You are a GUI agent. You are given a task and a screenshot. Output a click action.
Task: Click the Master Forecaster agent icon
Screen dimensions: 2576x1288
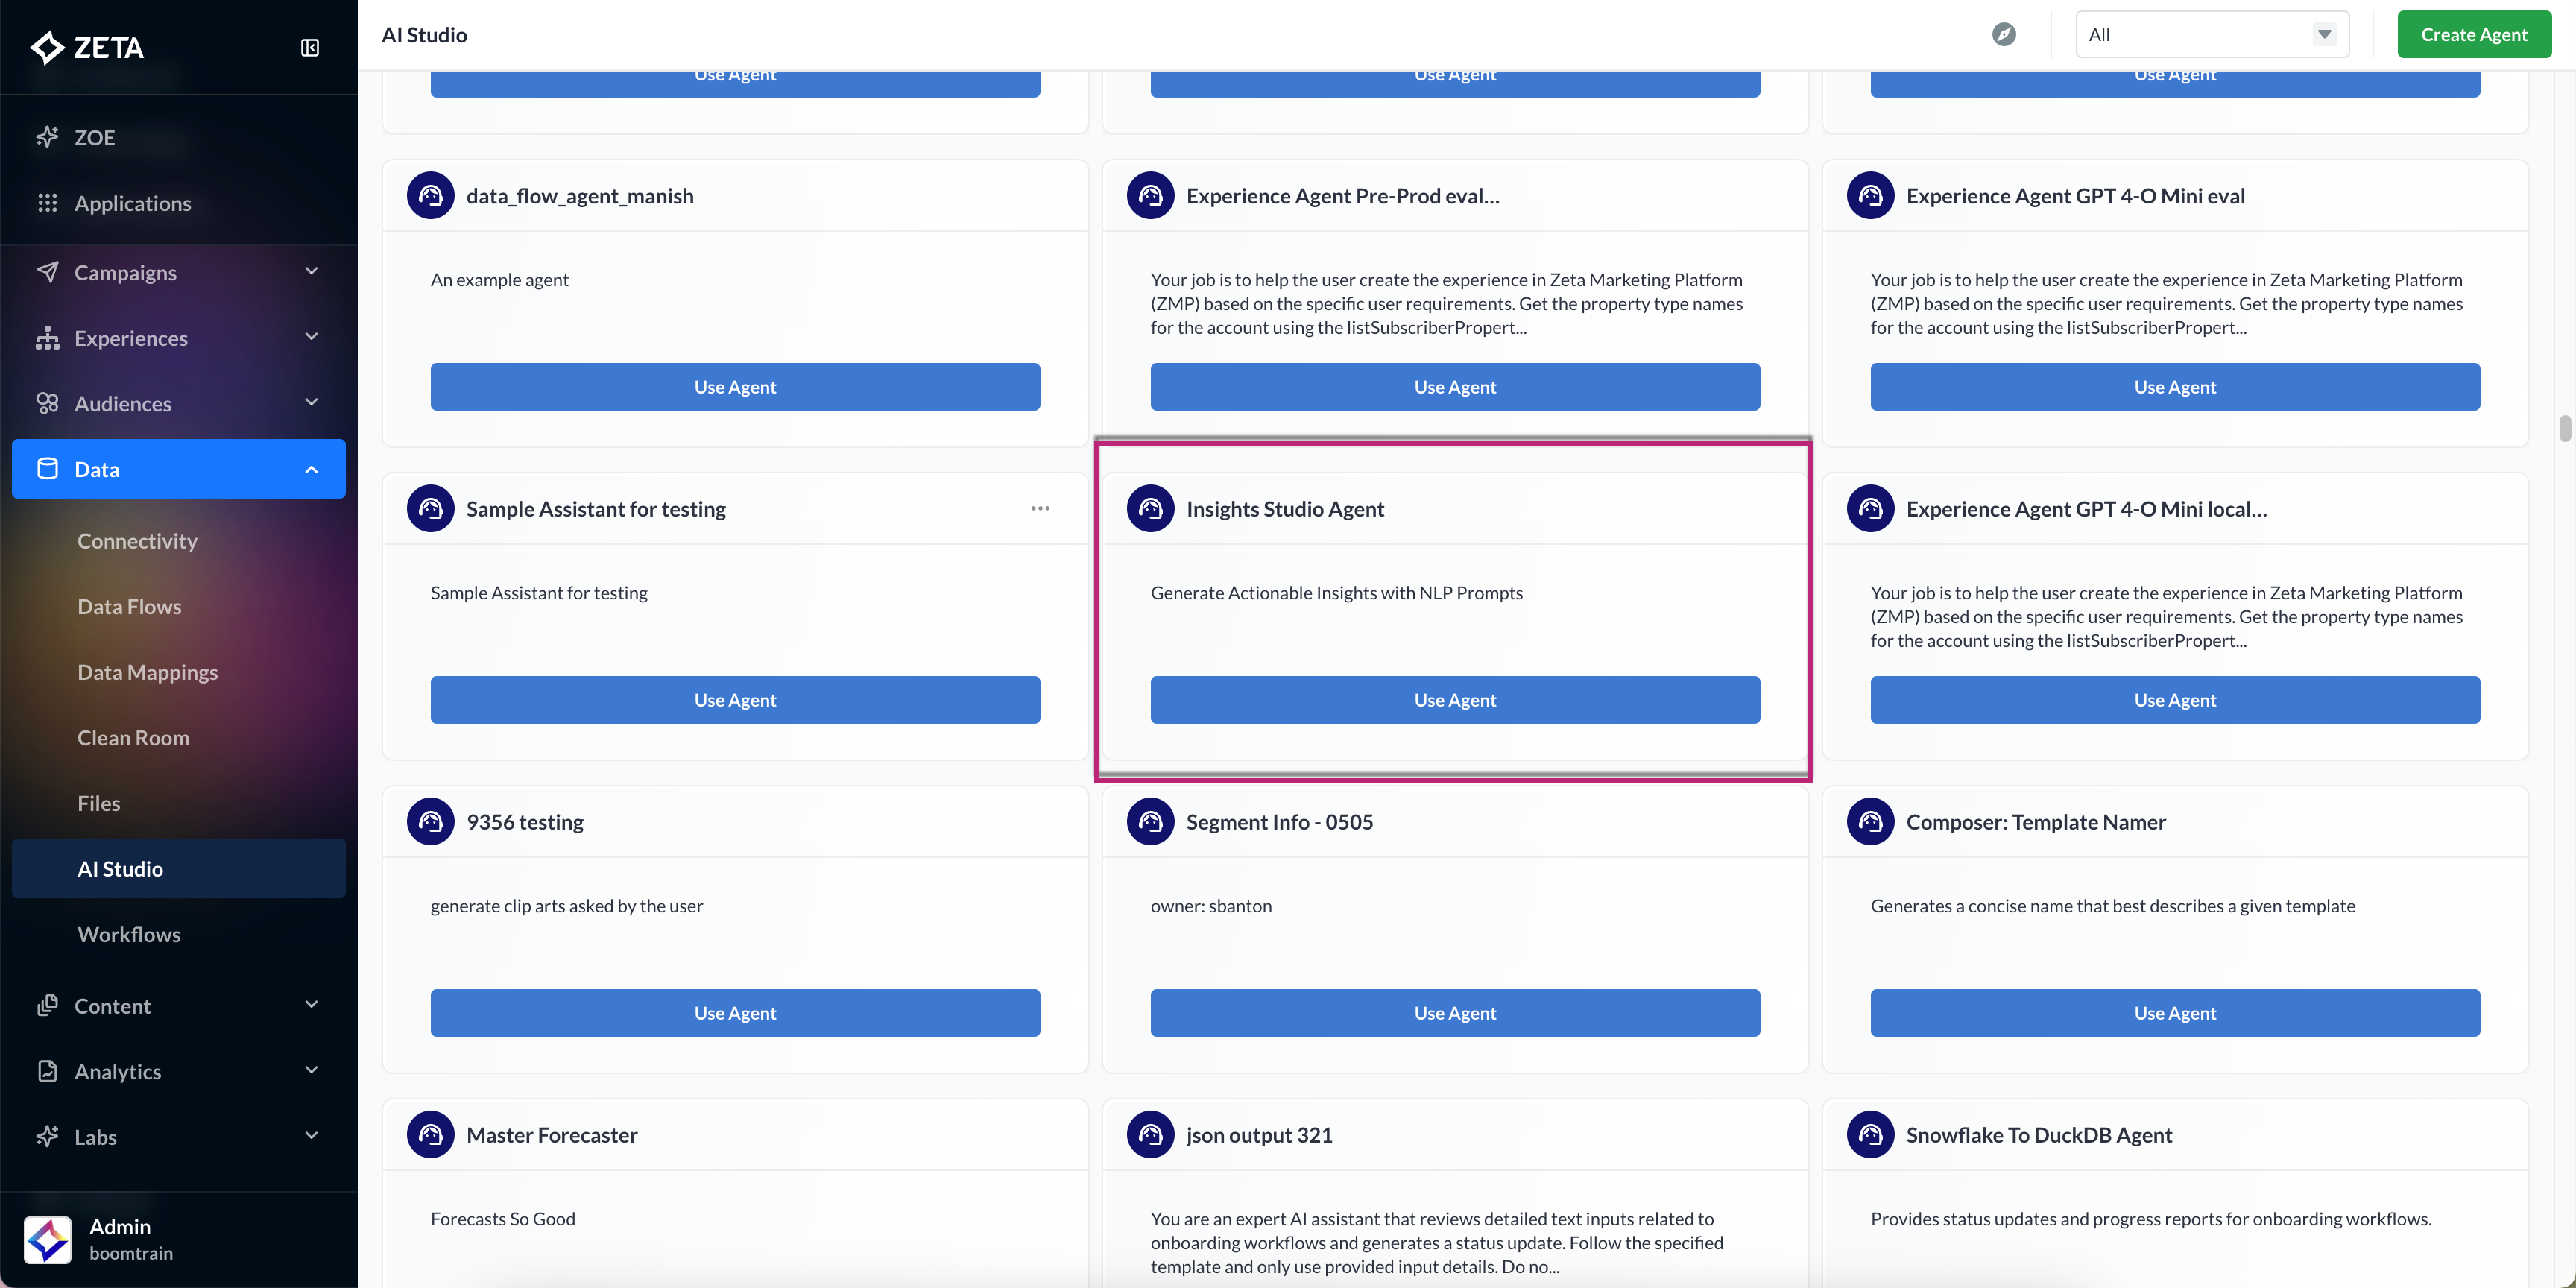(x=430, y=1134)
